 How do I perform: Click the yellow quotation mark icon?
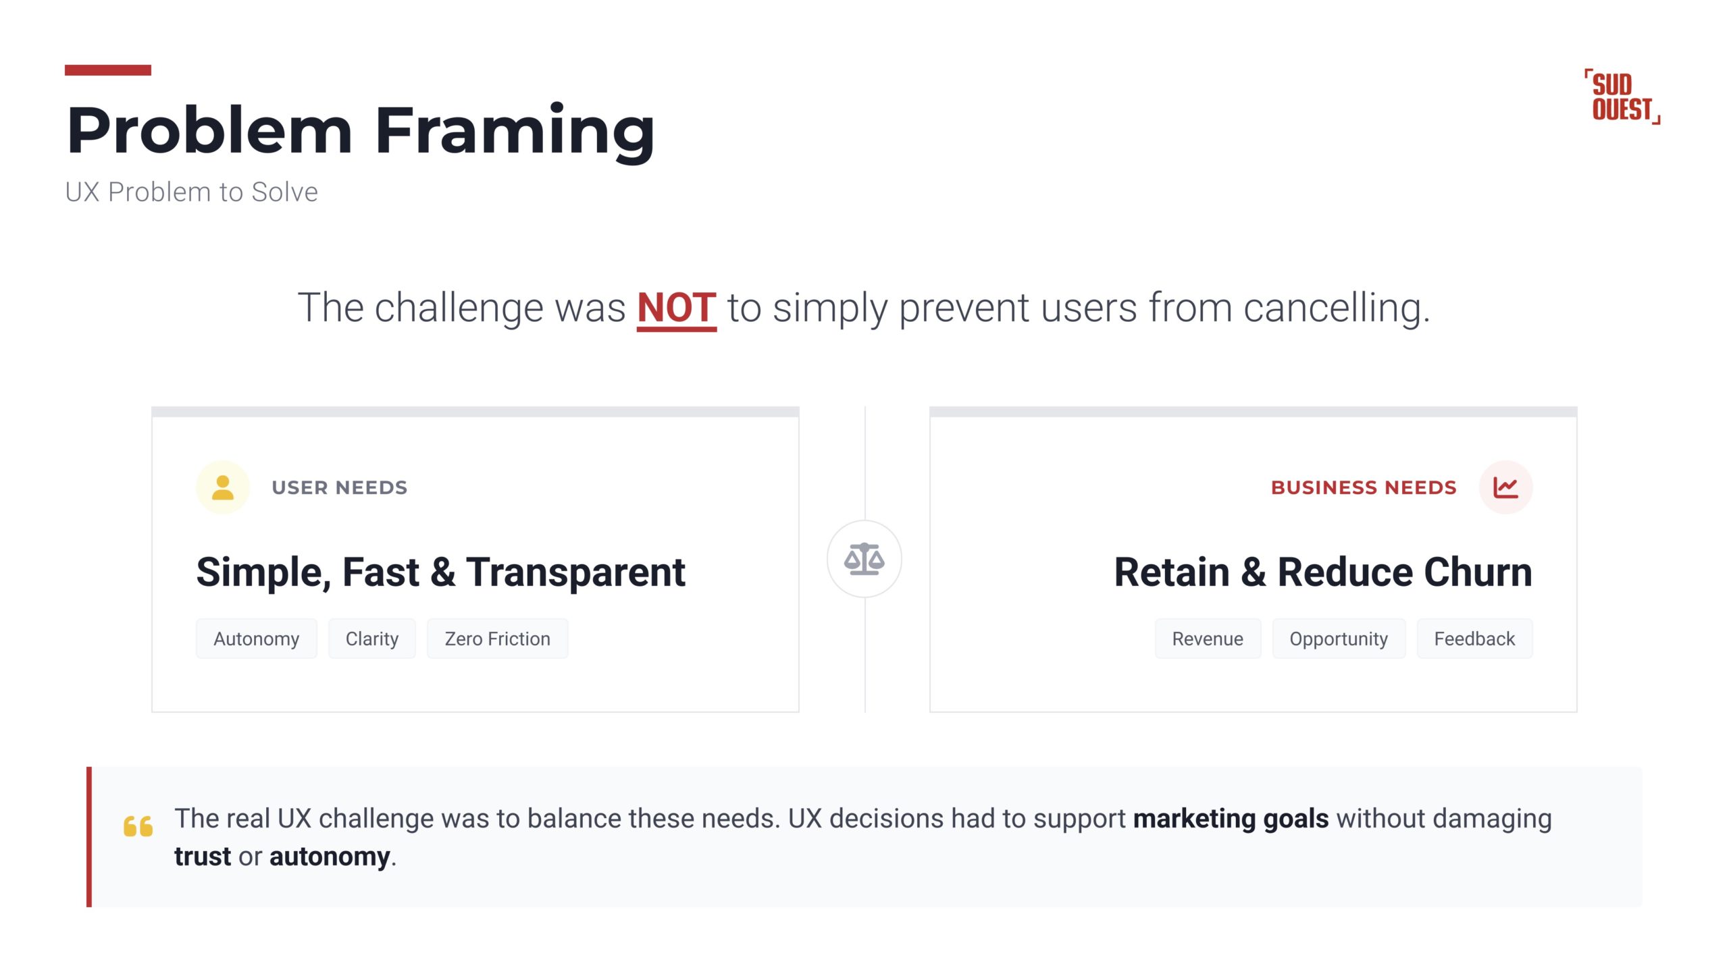click(138, 826)
